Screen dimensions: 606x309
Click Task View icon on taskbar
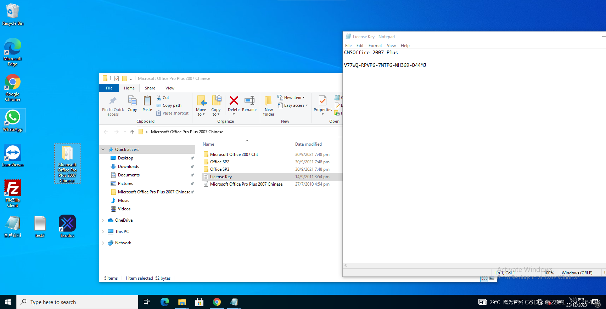(147, 302)
